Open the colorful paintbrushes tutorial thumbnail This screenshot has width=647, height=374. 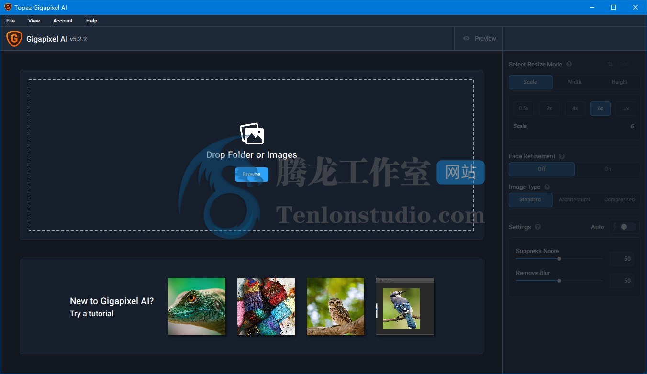point(266,307)
